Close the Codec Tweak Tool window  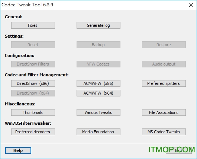pyautogui.click(x=191, y=5)
